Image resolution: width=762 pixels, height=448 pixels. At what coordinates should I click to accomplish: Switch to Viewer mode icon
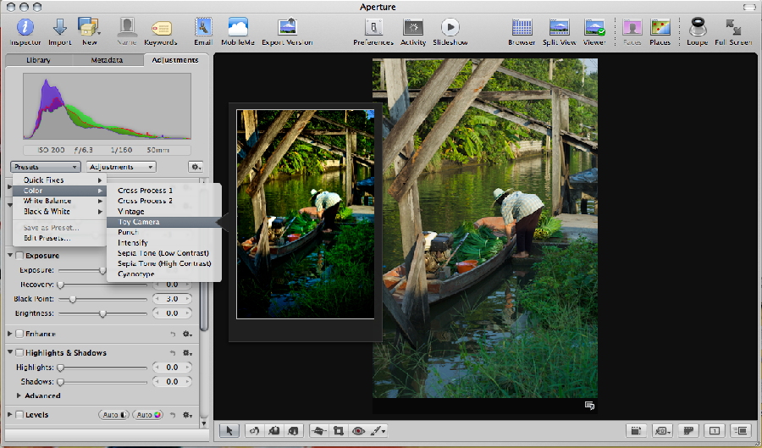[x=595, y=27]
